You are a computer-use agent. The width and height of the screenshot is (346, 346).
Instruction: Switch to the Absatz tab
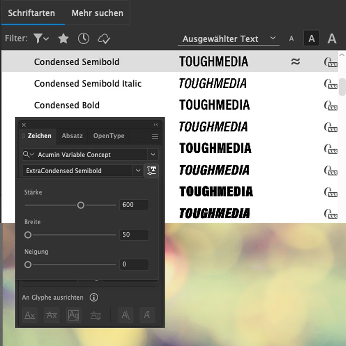pos(72,136)
